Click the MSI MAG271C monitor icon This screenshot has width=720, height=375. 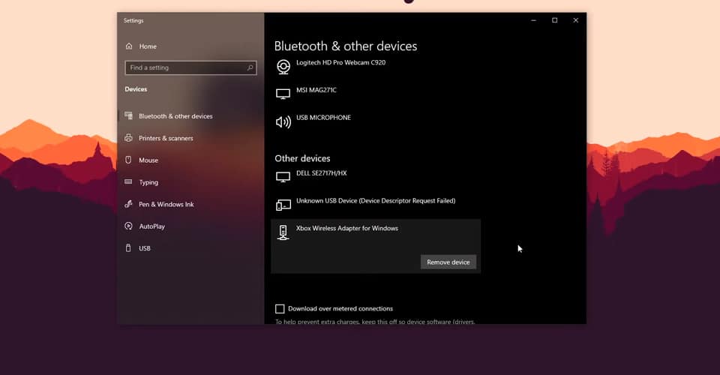click(283, 94)
